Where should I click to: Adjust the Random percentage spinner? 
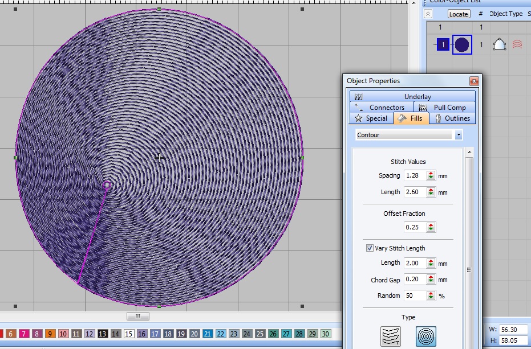pos(431,296)
